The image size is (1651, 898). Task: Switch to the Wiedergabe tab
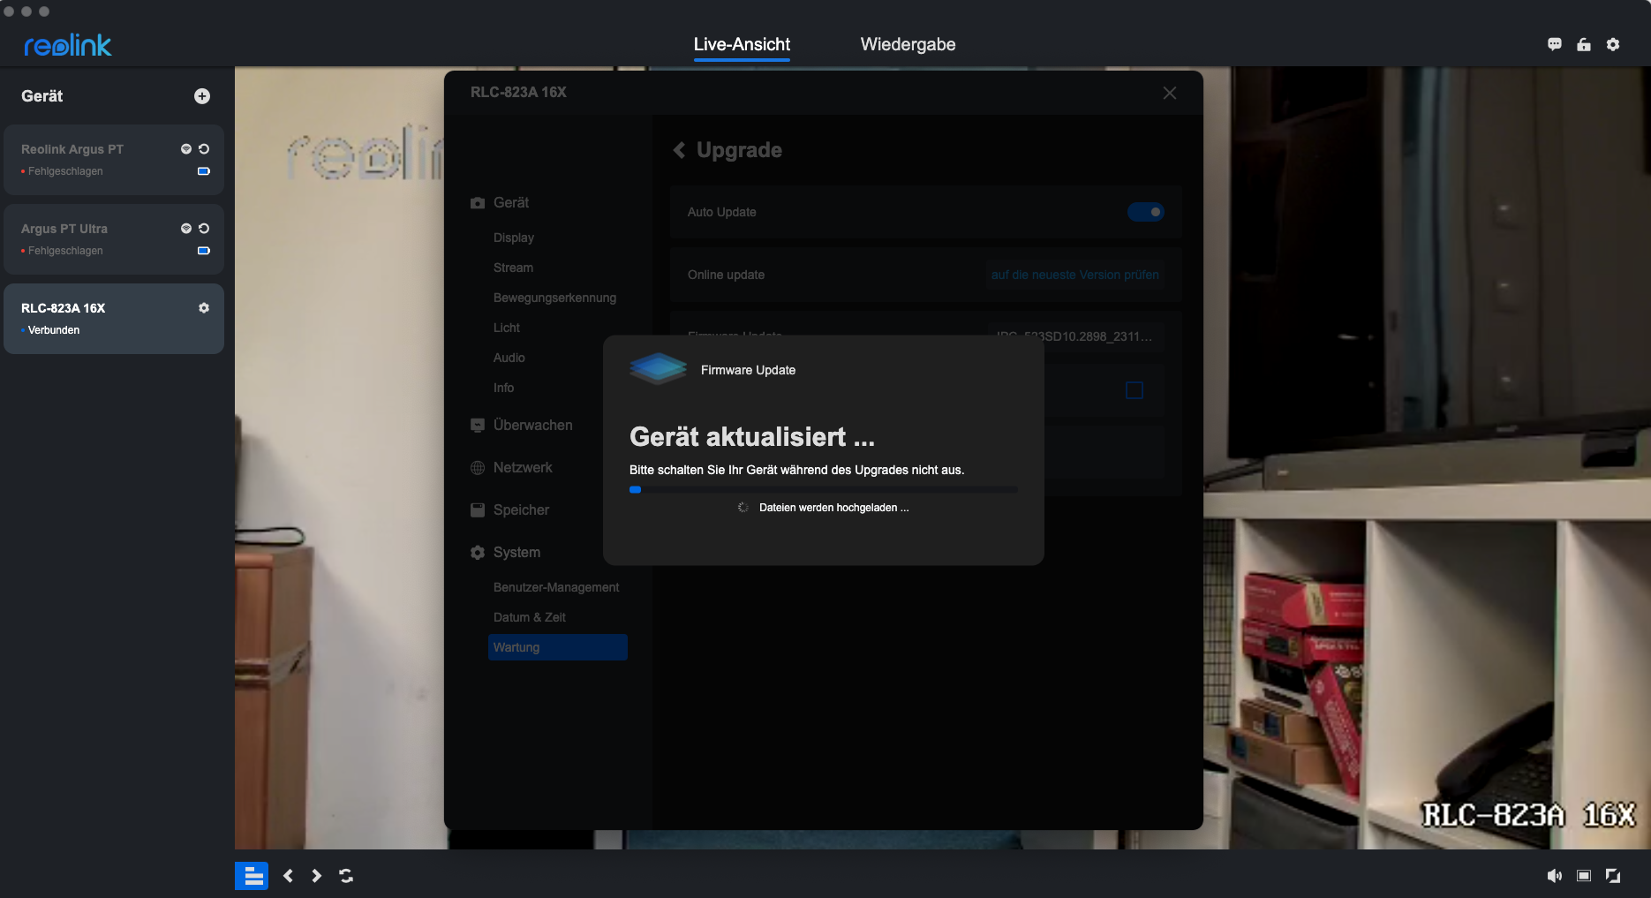pos(908,45)
